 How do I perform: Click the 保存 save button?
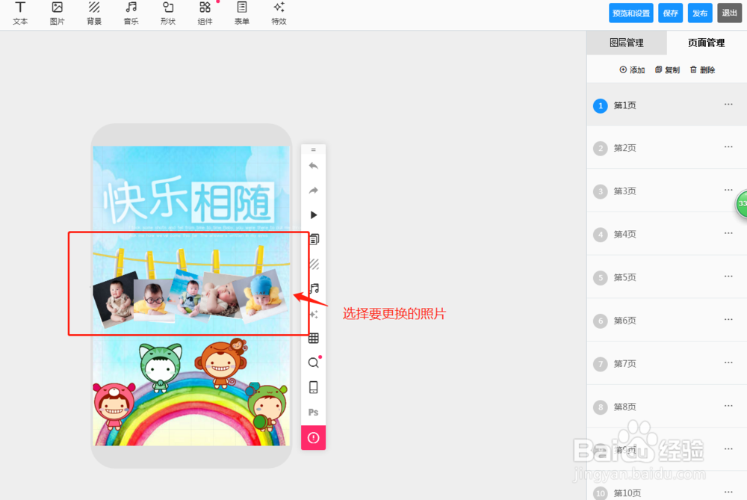tap(670, 13)
